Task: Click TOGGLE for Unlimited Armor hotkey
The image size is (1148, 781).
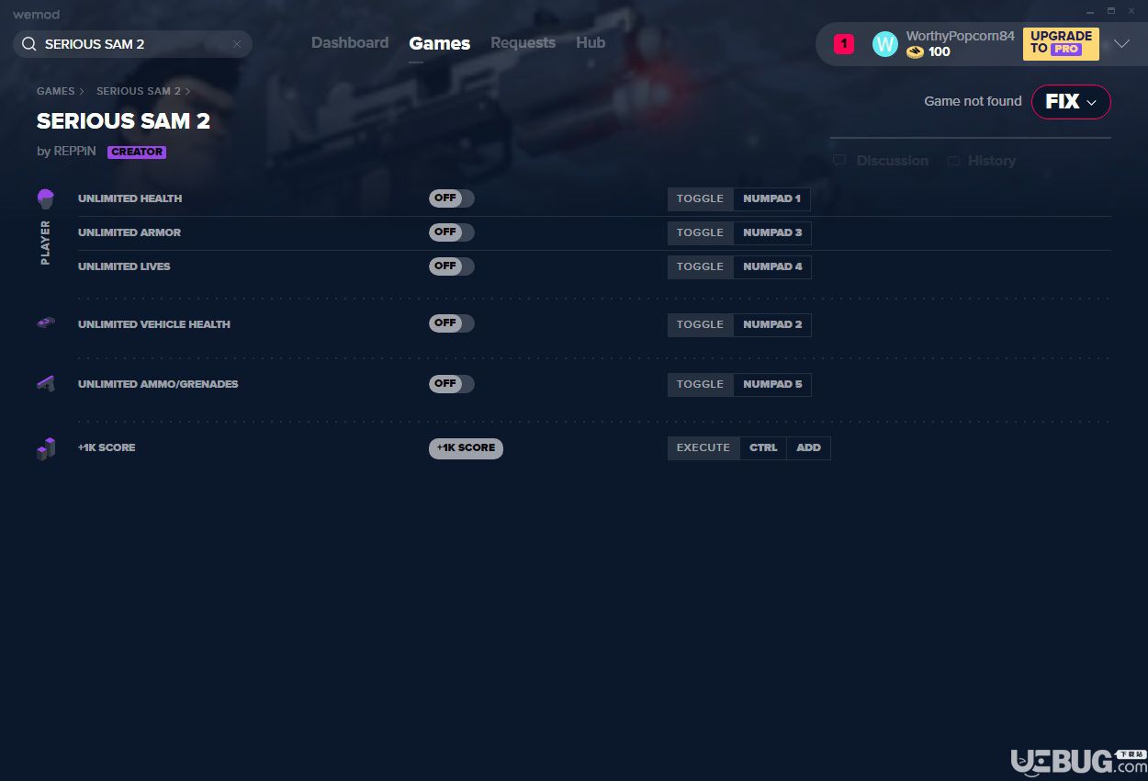Action: click(701, 232)
